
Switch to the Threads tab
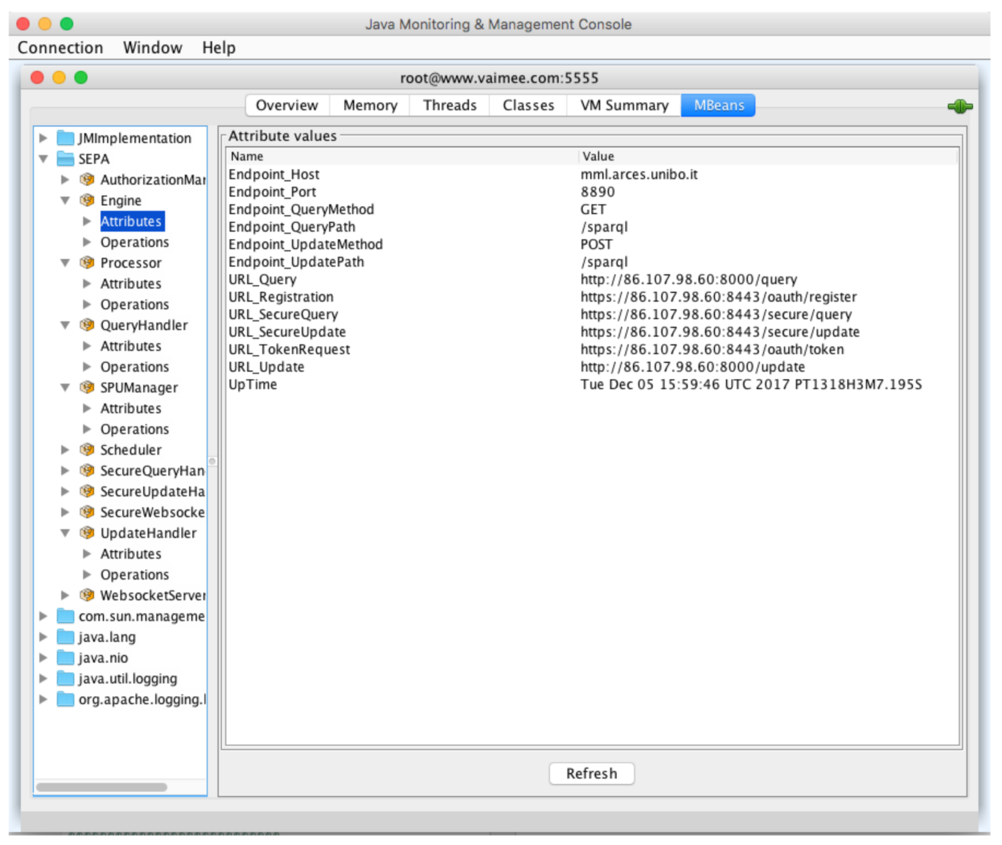click(x=449, y=106)
